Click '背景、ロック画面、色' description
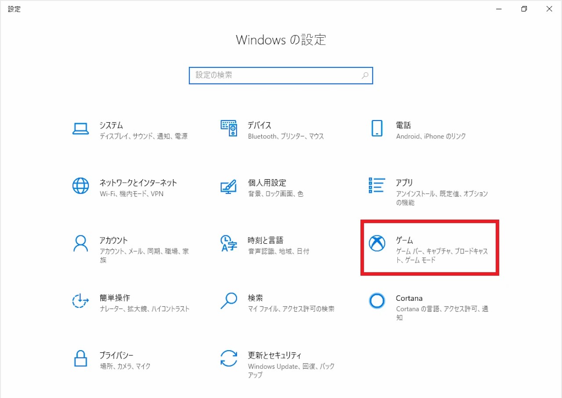The image size is (562, 398). pos(276,194)
